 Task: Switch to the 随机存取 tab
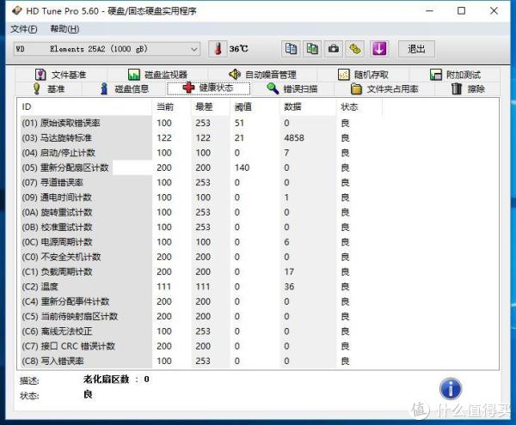point(363,75)
